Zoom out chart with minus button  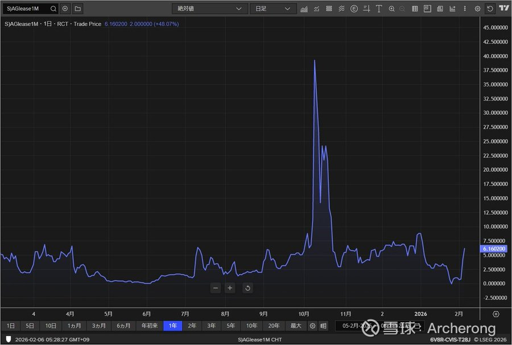coord(216,288)
